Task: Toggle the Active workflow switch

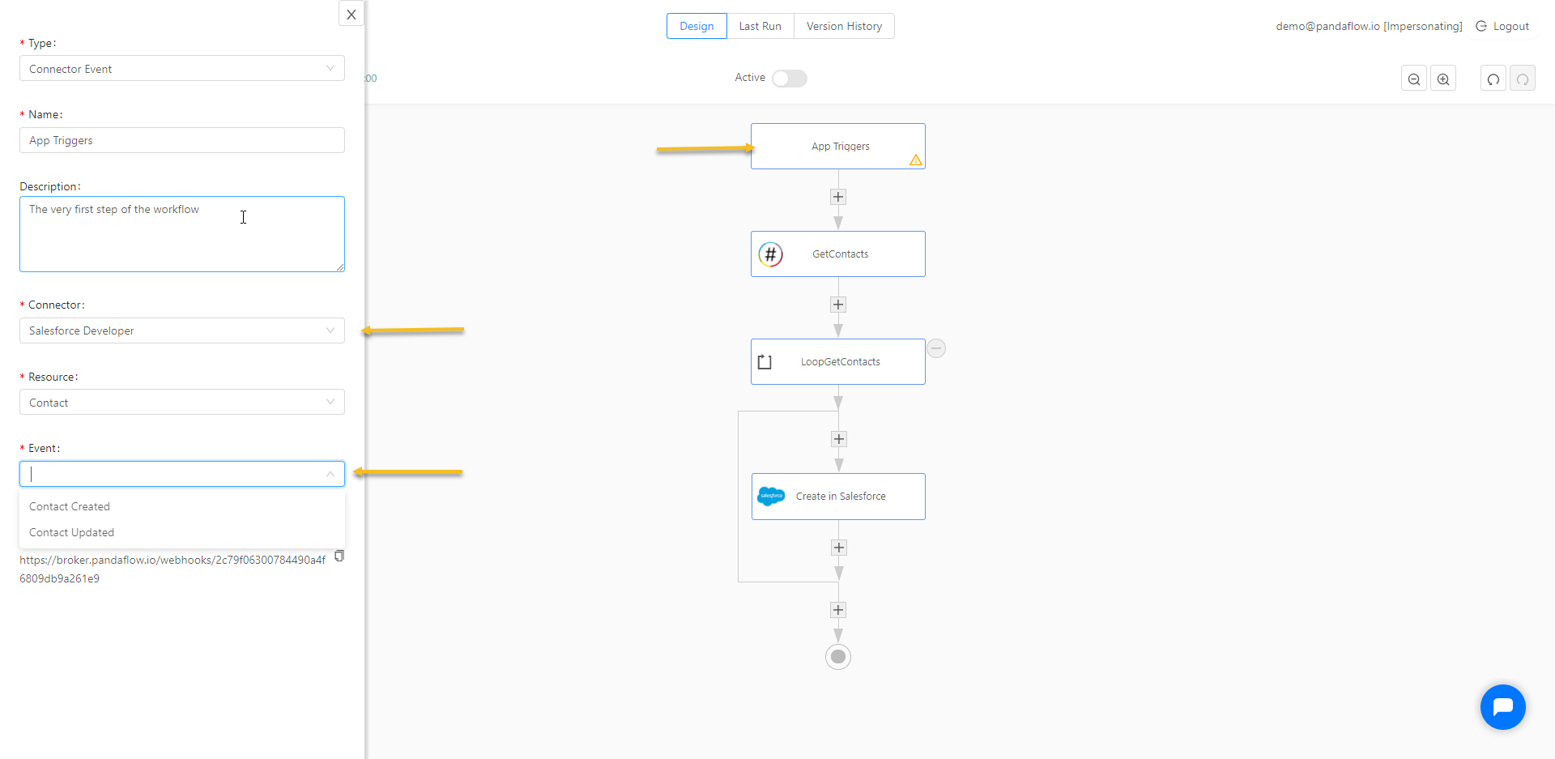Action: pyautogui.click(x=790, y=78)
